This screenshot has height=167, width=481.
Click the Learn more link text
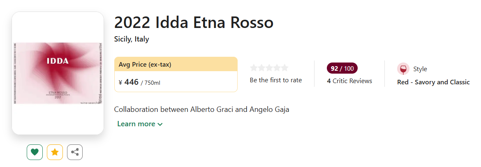[x=136, y=124]
